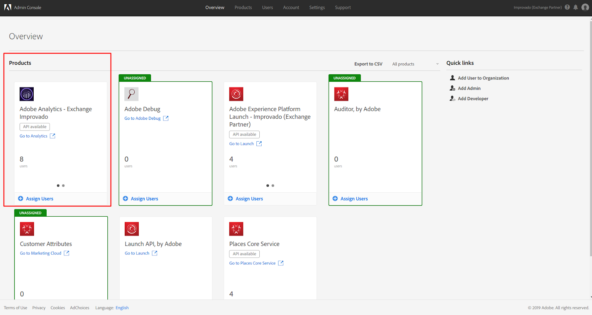Open Cookies footer link
Screen dimensions: 592x315
click(x=58, y=308)
